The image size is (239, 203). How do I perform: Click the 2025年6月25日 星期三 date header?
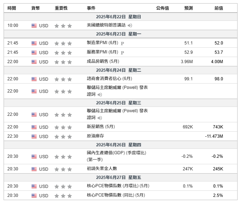[118, 103]
